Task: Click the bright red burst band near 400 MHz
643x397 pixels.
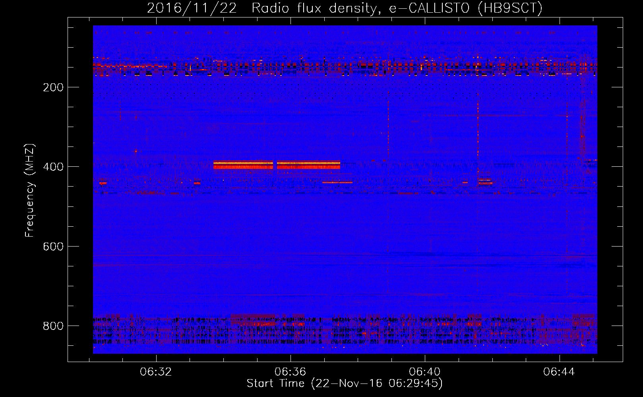Action: point(243,165)
